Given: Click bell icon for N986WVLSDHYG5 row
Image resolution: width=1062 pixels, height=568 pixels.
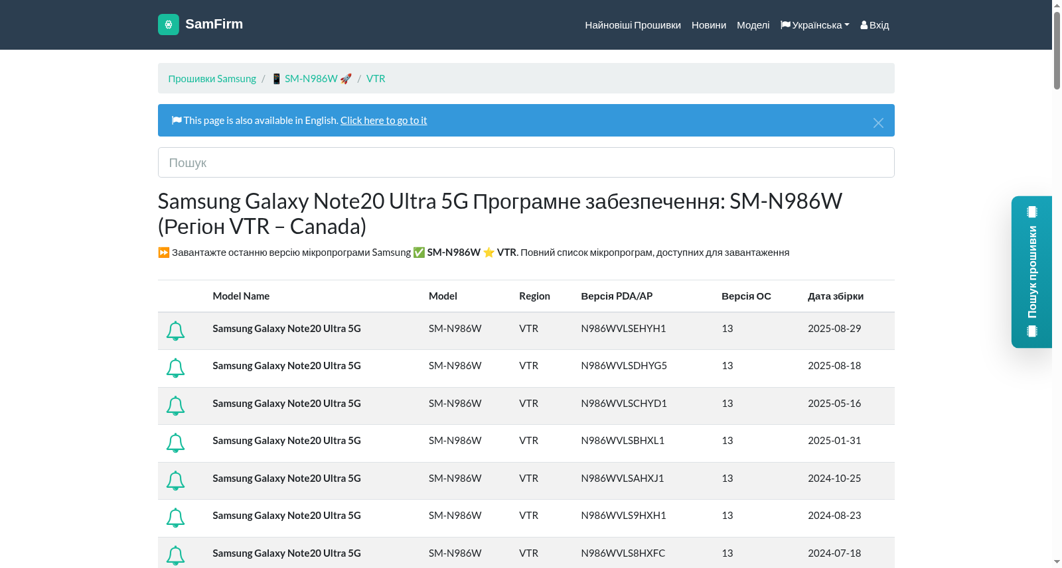Looking at the screenshot, I should coord(175,368).
